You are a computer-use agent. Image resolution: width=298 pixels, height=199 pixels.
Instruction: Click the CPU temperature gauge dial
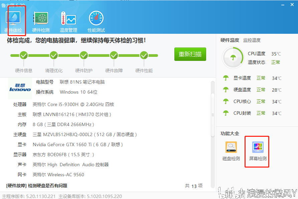pyautogui.click(x=233, y=58)
